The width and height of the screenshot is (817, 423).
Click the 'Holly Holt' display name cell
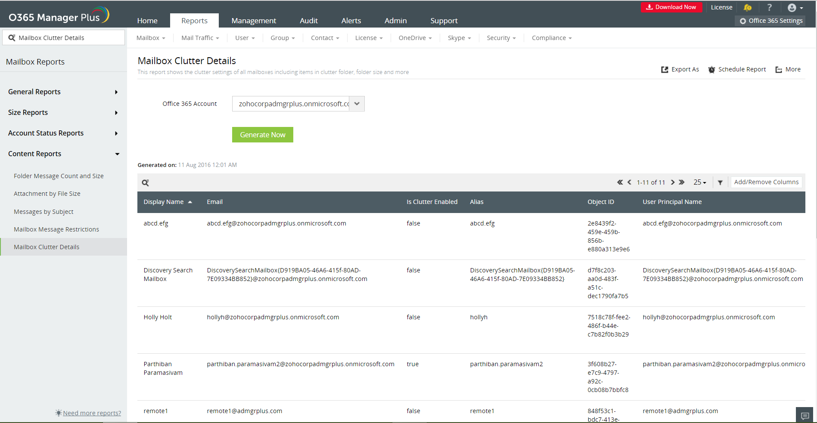pyautogui.click(x=158, y=317)
